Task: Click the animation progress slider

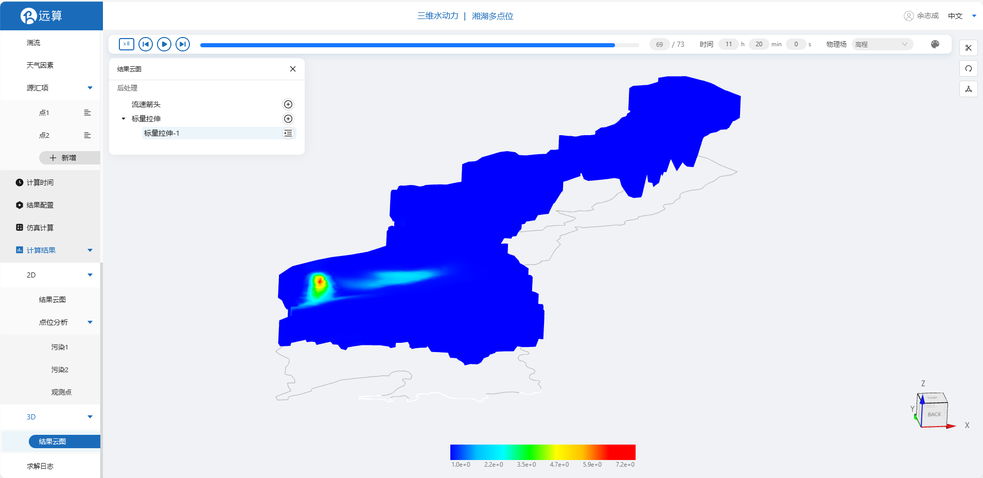Action: [419, 45]
